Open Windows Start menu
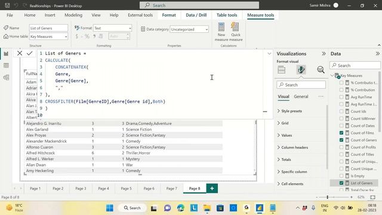This screenshot has height=215, width=382. pos(110,208)
